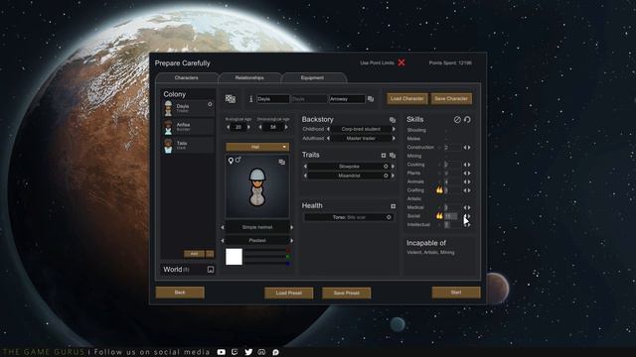Screen dimensions: 636x357
Task: Toggle Use Point Limits red X
Action: [401, 62]
